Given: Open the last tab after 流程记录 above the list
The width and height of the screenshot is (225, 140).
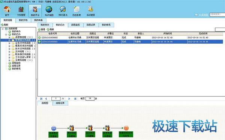Looking at the screenshot, I should [x=106, y=25].
